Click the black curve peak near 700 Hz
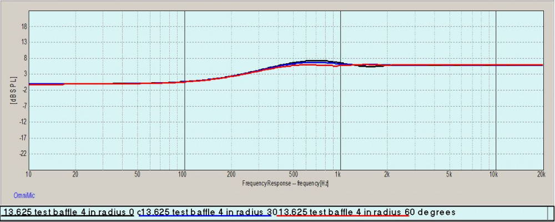Screen dimensions: 555x222 point(316,61)
